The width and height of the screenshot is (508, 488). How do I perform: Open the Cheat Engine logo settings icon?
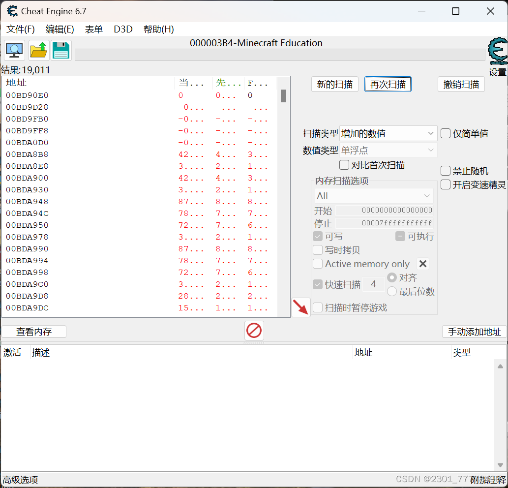[498, 51]
